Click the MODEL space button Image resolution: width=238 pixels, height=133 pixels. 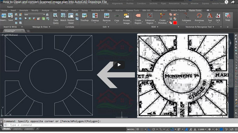coord(131,130)
